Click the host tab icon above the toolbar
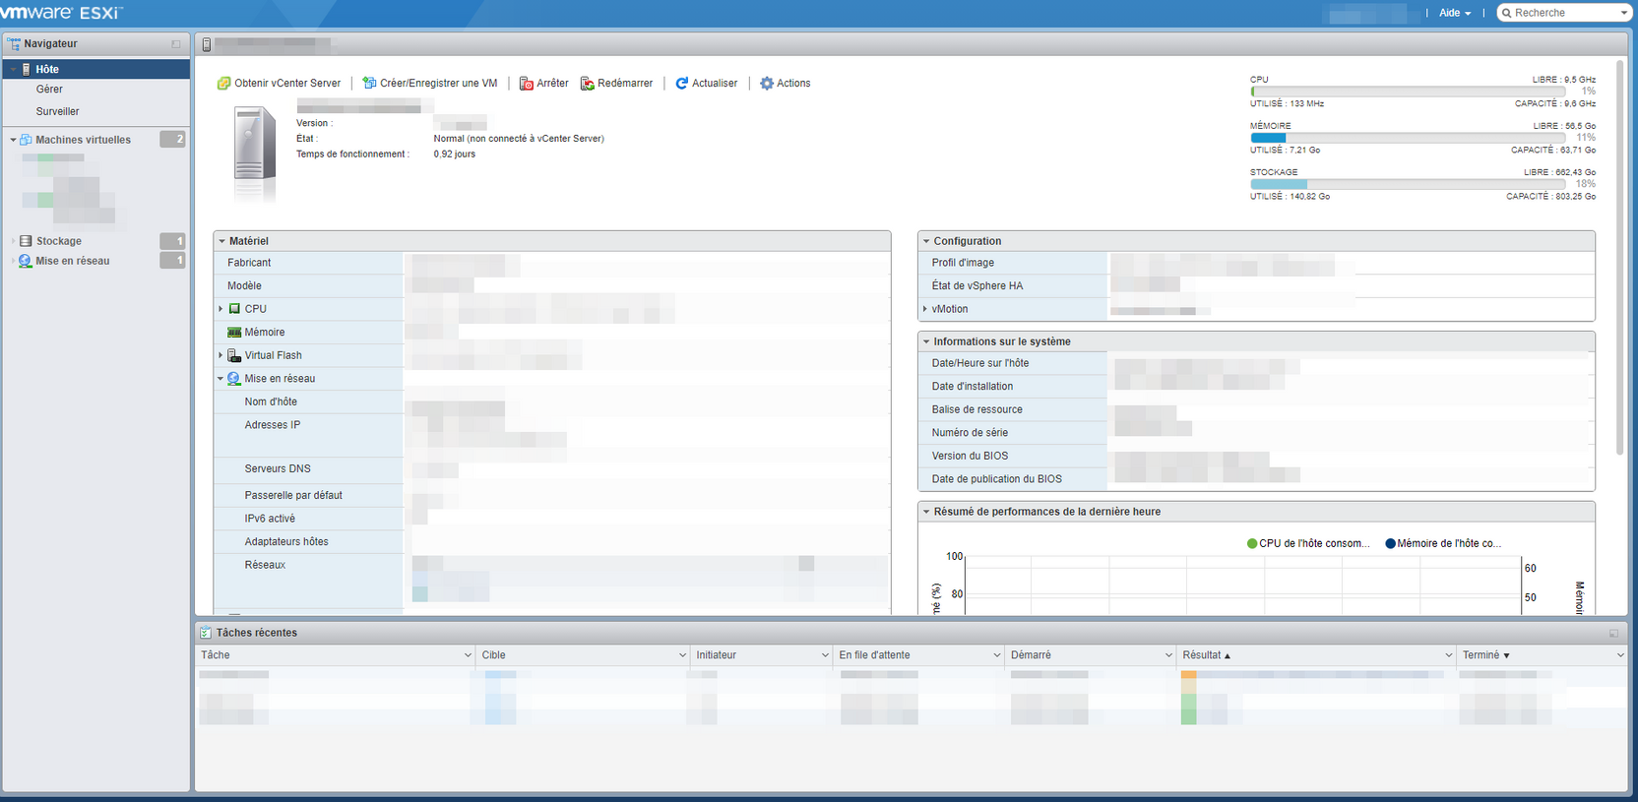The width and height of the screenshot is (1638, 802). coord(206,45)
